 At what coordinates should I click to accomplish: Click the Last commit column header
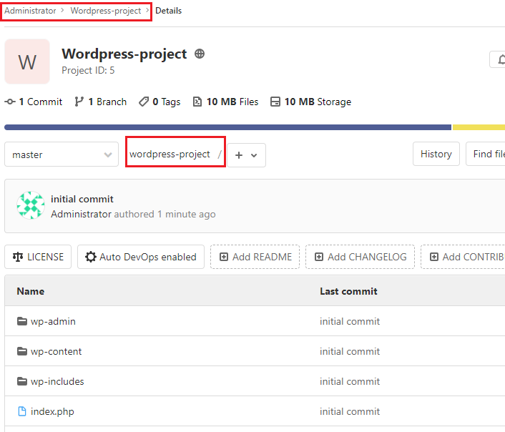click(348, 291)
